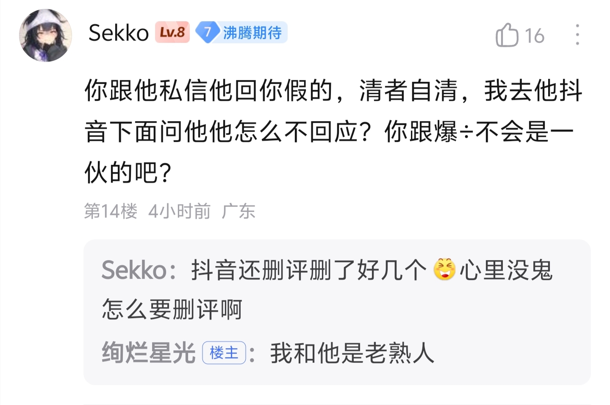Screen dimensions: 610x405
Task: Click the like count 16
Action: click(534, 36)
